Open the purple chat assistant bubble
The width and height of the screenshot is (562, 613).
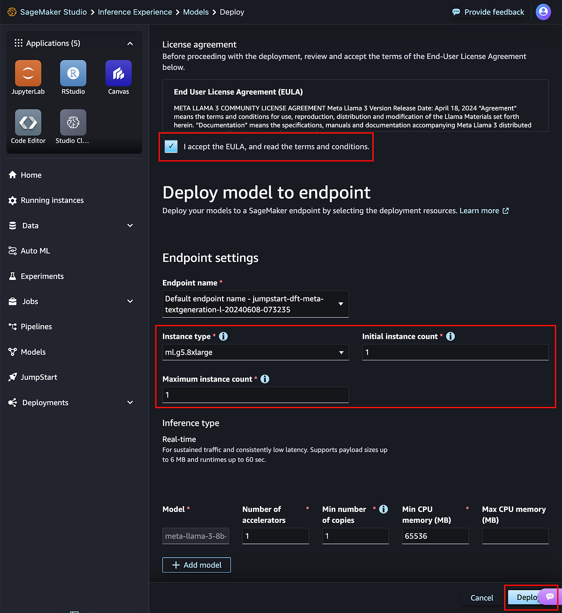point(549,596)
